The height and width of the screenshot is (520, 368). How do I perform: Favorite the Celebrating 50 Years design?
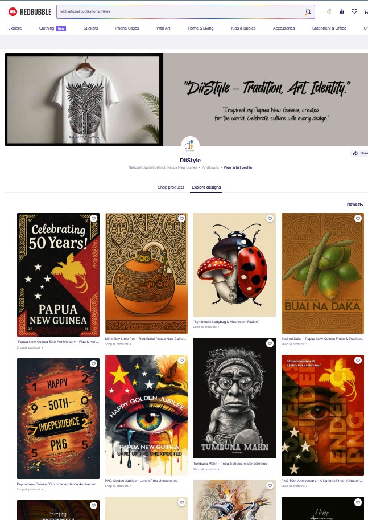(x=93, y=218)
